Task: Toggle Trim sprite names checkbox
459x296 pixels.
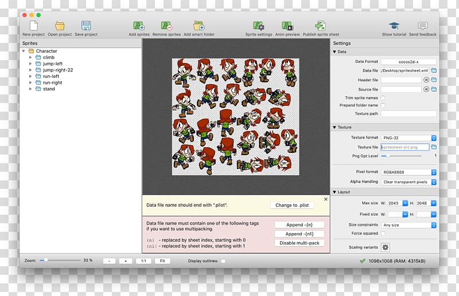Action: (x=383, y=98)
